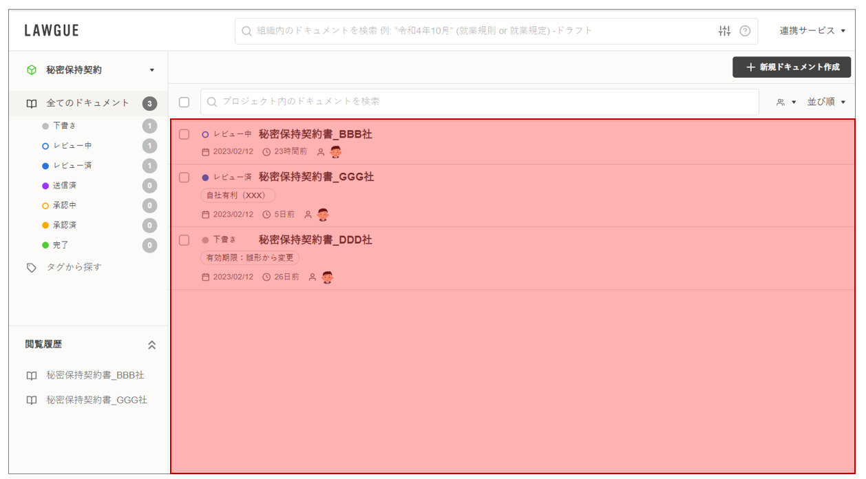Click the book icon next to 全てのドキュメント
The image size is (866, 479).
31,103
